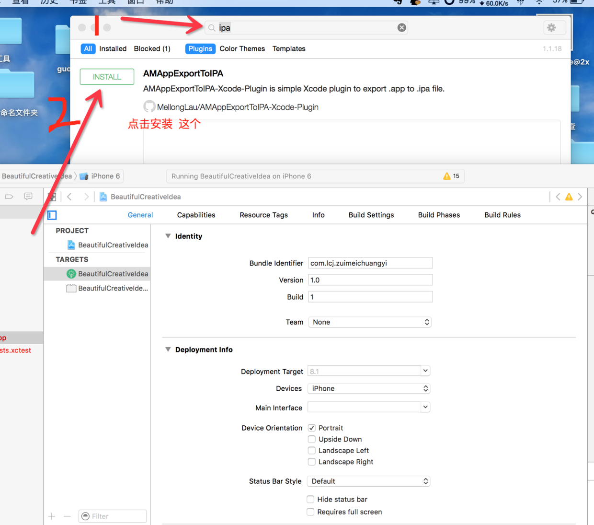Jump to next issue in the jump bar
The height and width of the screenshot is (525, 594).
[x=580, y=197]
